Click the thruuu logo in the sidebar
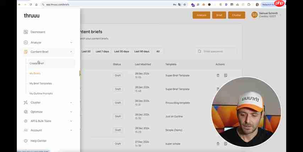 click(x=32, y=16)
